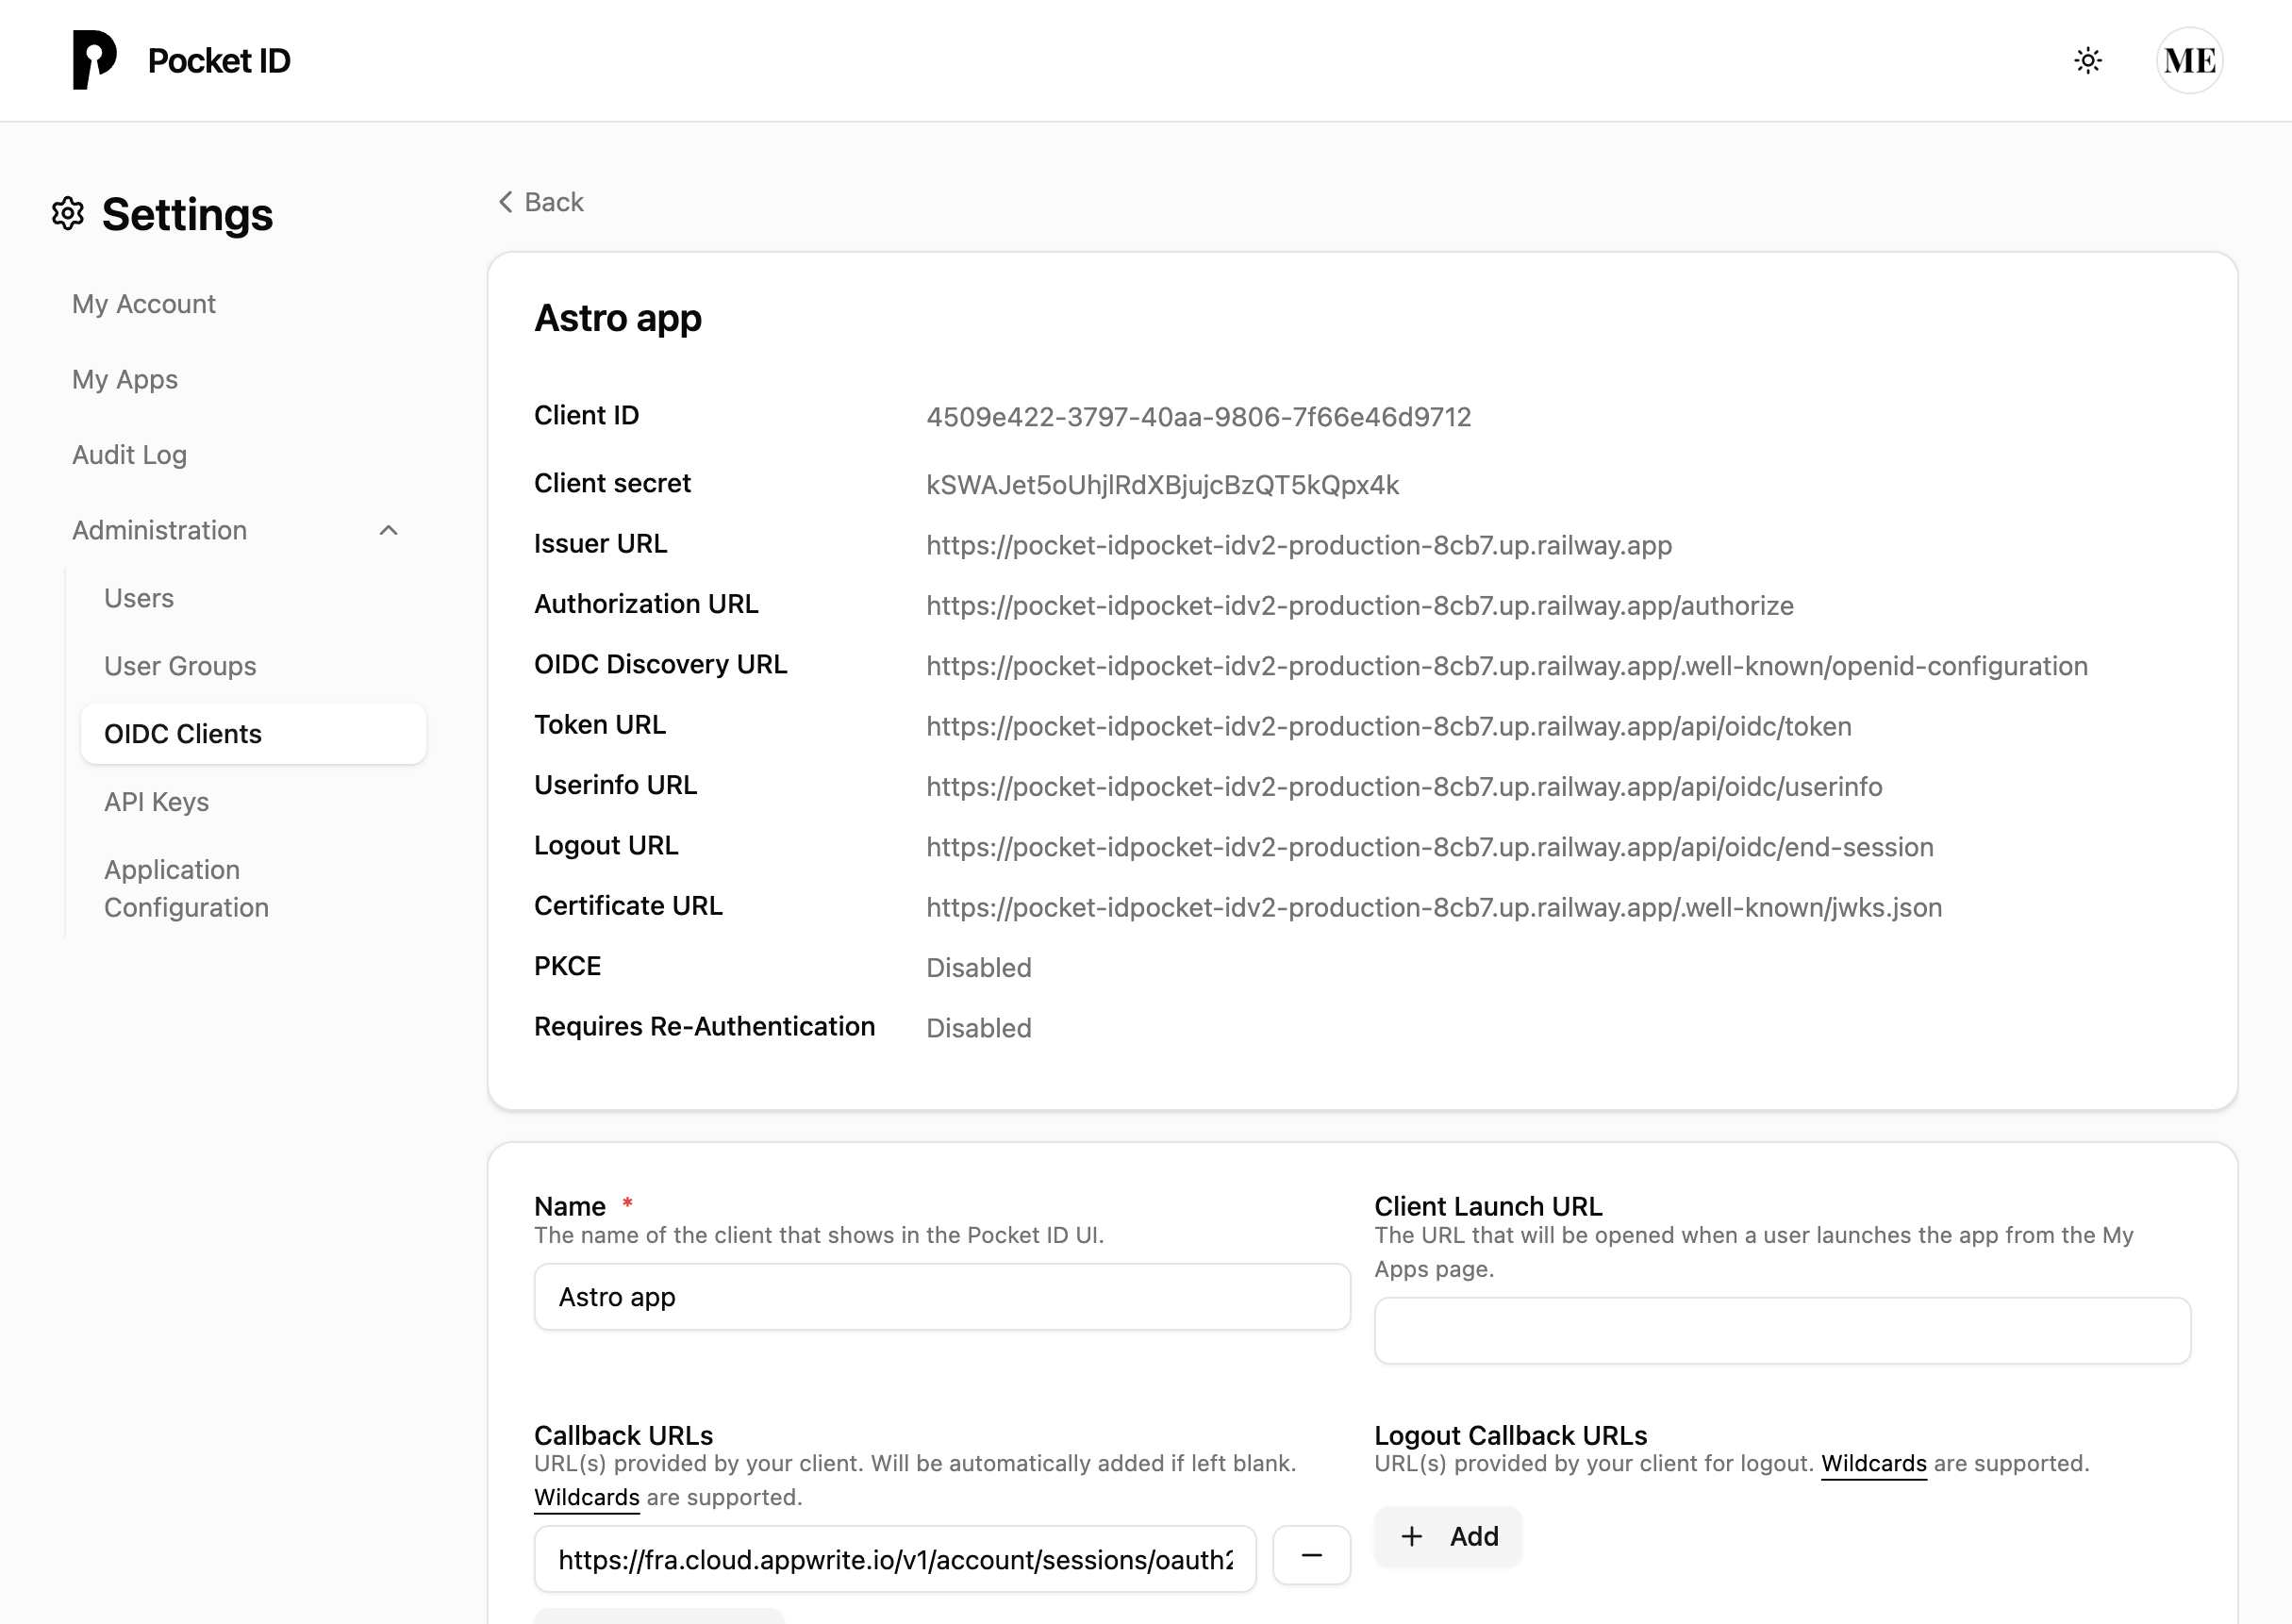Click Requires Re-Authentication Disabled value
Viewport: 2292px width, 1624px height.
click(x=979, y=1028)
